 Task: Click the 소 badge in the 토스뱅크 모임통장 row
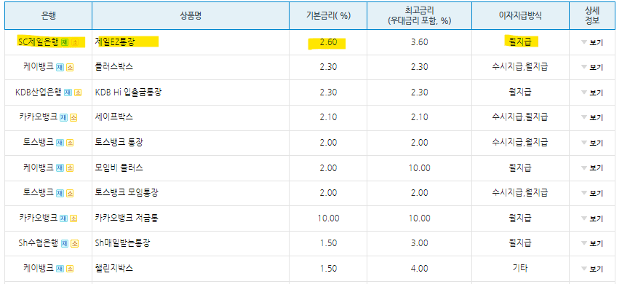point(70,193)
